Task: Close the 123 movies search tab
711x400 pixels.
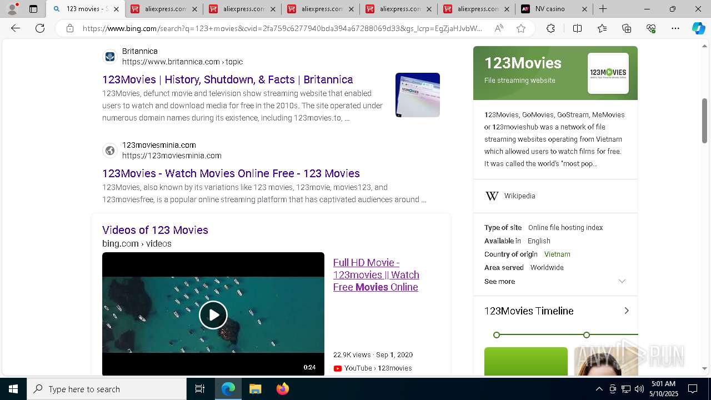Action: (x=116, y=9)
